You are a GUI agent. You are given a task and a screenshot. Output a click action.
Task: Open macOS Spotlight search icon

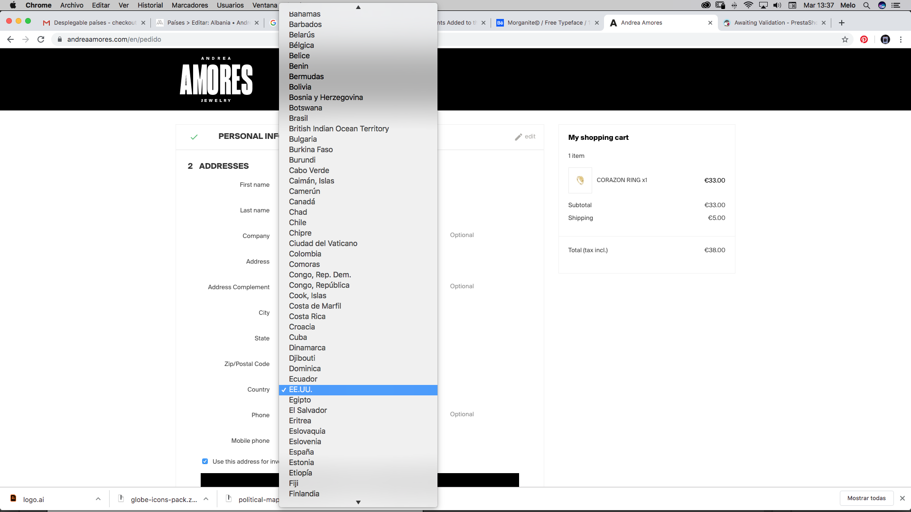point(866,5)
